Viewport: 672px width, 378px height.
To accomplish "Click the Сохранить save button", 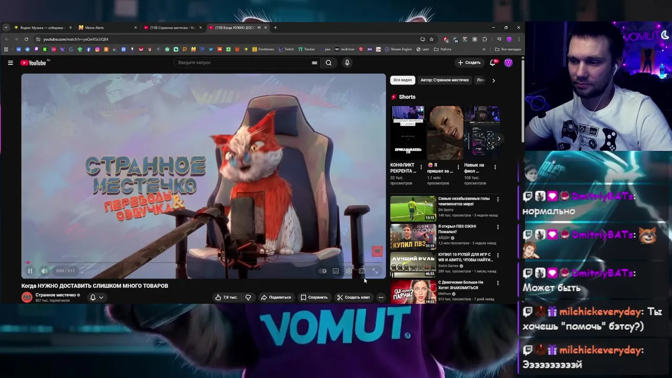I will click(314, 297).
